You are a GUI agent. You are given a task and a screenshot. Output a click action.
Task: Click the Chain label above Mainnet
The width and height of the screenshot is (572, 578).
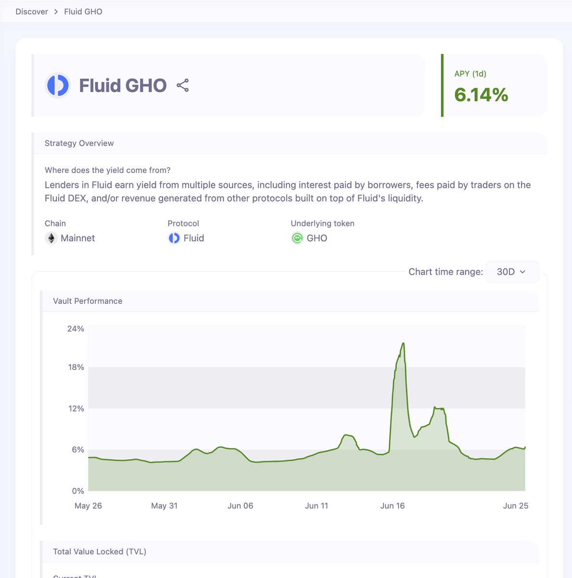click(x=55, y=223)
